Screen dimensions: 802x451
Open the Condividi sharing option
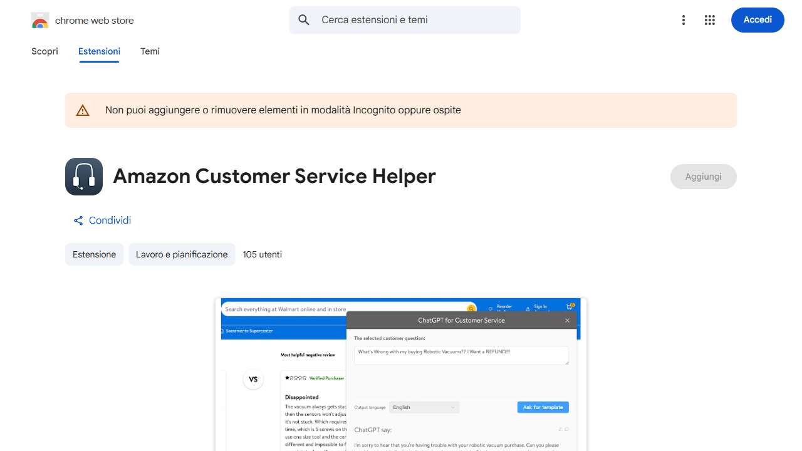110,220
